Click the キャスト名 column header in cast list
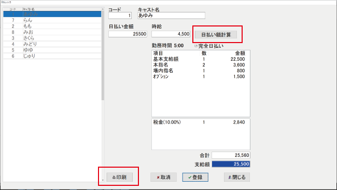Image resolution: width=337 pixels, height=190 pixels. click(x=62, y=9)
